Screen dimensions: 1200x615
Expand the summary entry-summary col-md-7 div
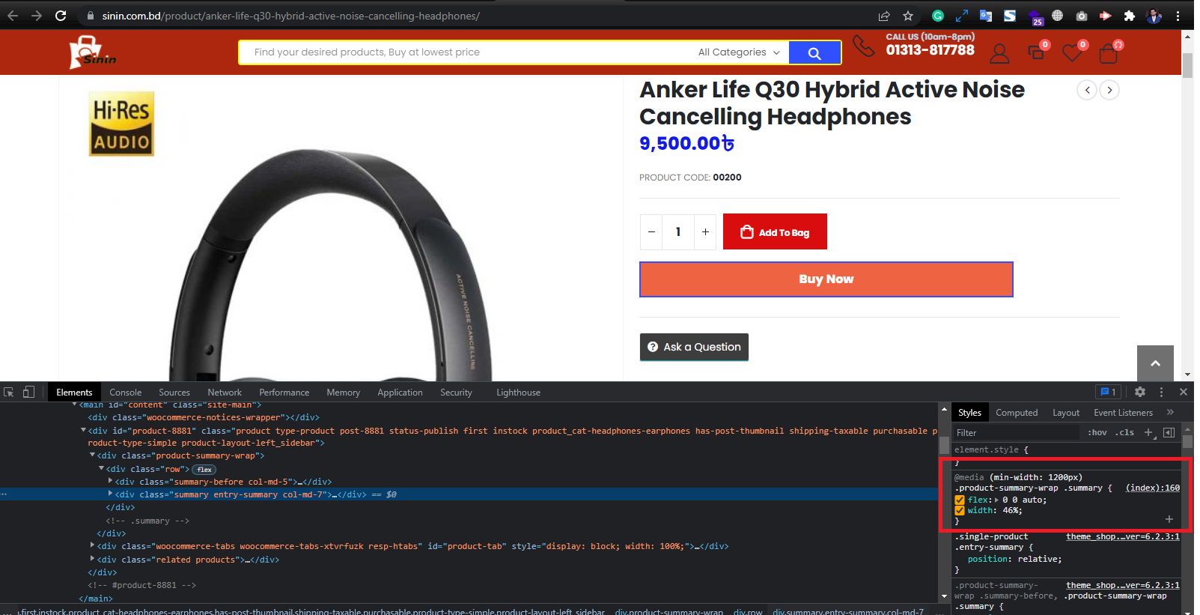111,494
